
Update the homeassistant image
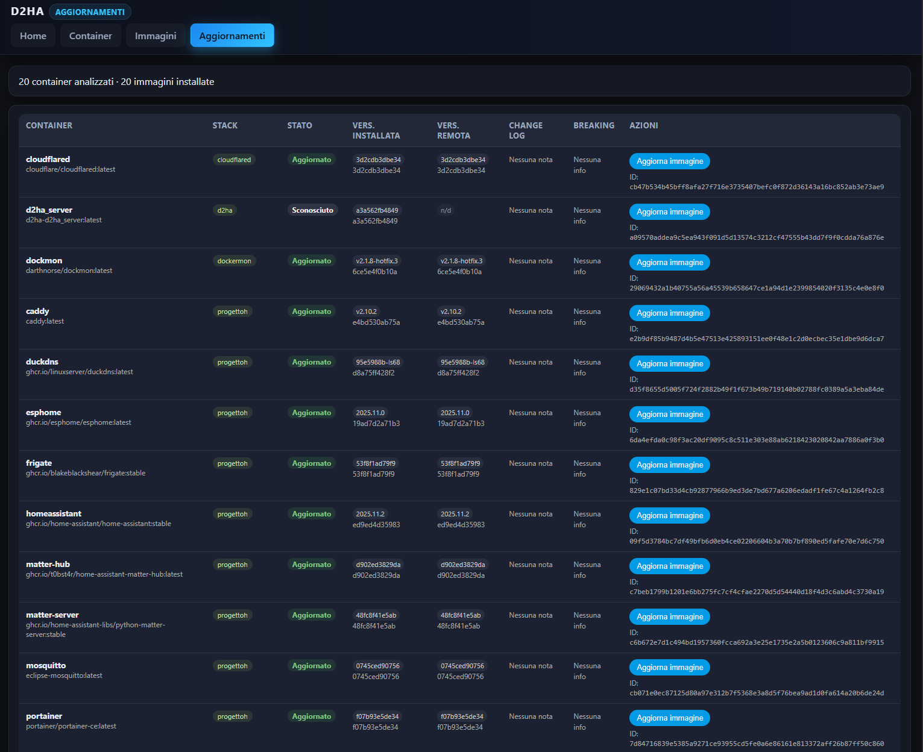(x=670, y=516)
